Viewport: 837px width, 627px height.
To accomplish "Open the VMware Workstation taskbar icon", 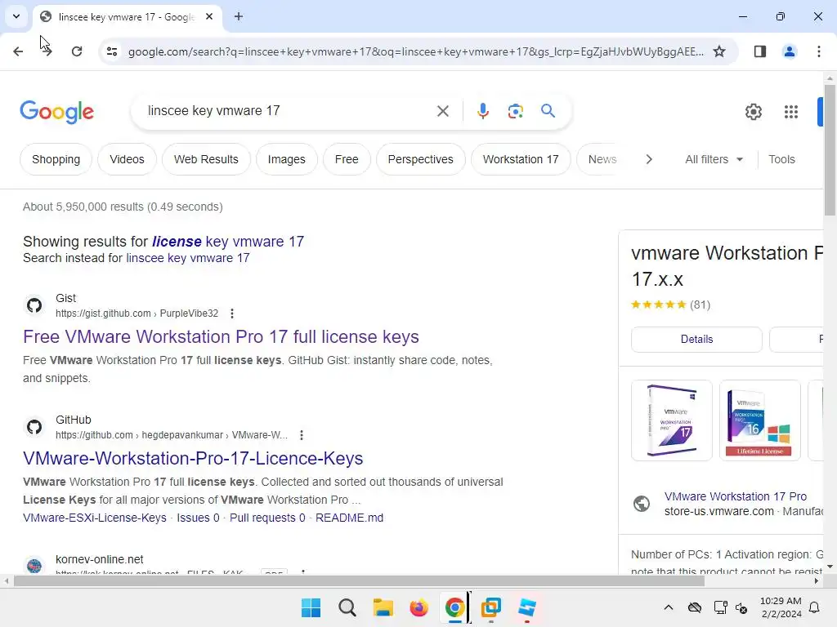I will click(x=491, y=607).
